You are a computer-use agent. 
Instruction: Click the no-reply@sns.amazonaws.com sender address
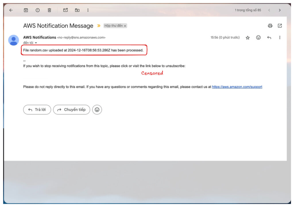(81, 38)
